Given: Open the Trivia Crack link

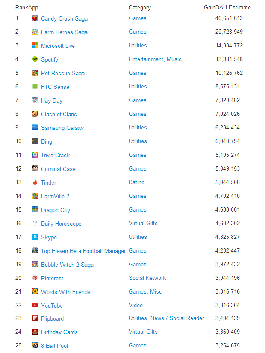Looking at the screenshot, I should [55, 155].
